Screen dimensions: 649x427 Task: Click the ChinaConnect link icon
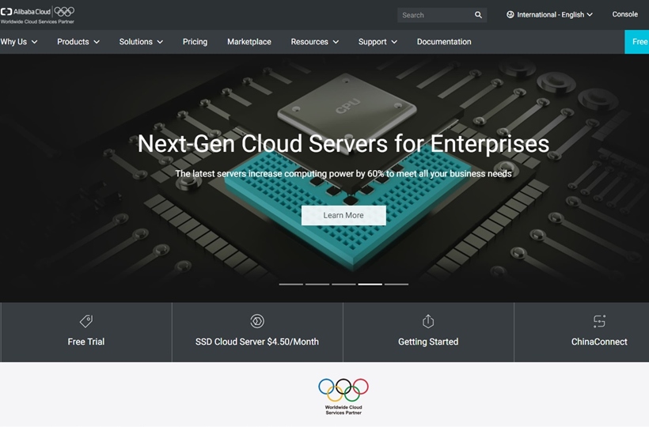pyautogui.click(x=599, y=321)
